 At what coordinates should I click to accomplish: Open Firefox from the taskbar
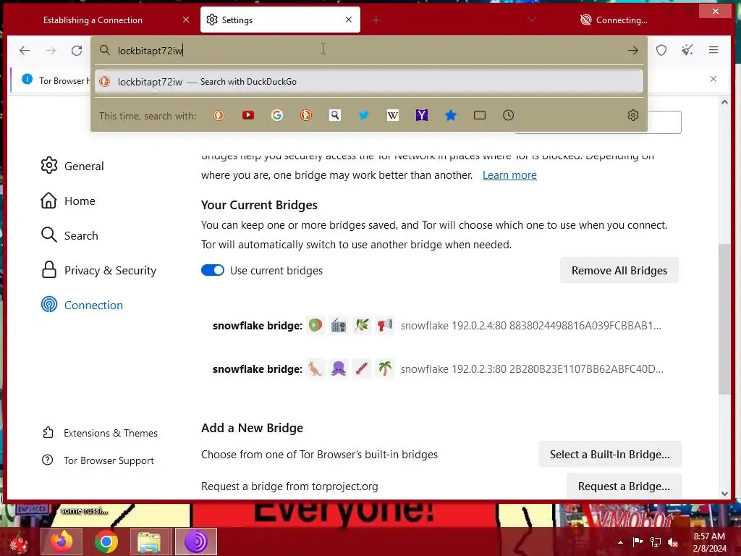pos(62,542)
